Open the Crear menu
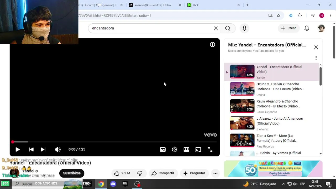Image resolution: width=336 pixels, height=189 pixels. (x=288, y=28)
